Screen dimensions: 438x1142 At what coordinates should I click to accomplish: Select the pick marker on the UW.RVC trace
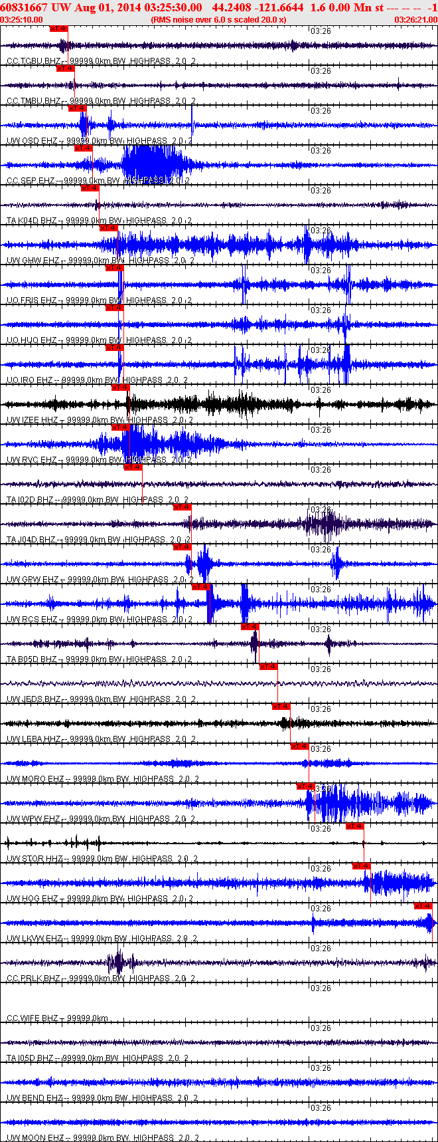click(x=120, y=427)
